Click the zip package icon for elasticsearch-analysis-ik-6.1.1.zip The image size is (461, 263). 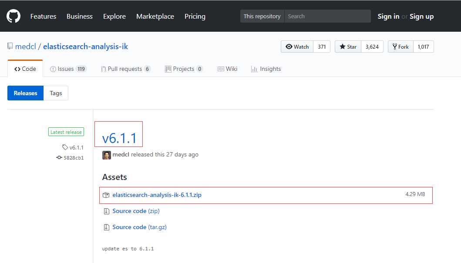(106, 195)
